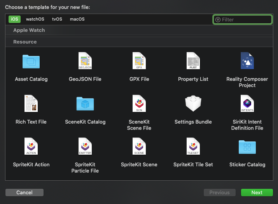Click the 'SpriteKit Scene' label
This screenshot has height=204, width=278.
click(139, 164)
